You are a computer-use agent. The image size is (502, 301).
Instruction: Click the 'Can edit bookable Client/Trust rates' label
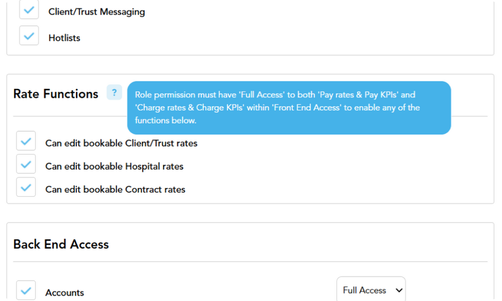tap(121, 143)
